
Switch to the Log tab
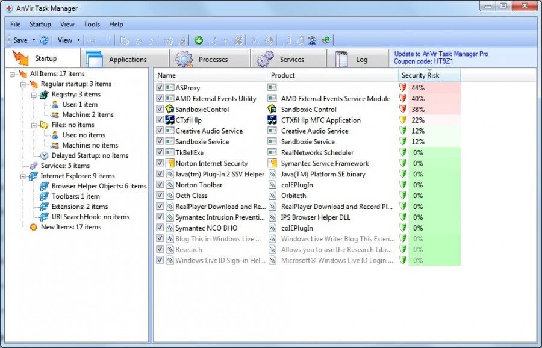[x=358, y=59]
